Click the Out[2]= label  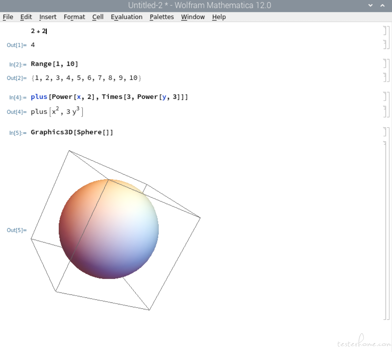point(17,78)
